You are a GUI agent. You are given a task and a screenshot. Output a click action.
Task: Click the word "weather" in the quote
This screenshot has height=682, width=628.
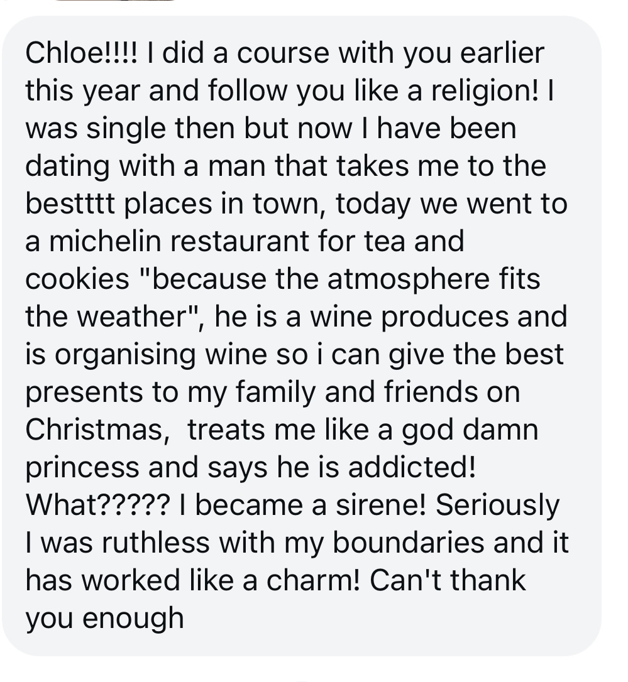[133, 317]
